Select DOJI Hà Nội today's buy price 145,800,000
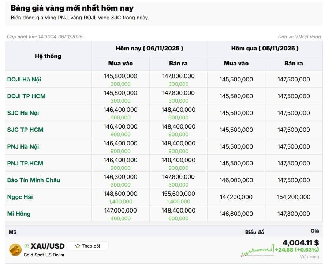 120,76
